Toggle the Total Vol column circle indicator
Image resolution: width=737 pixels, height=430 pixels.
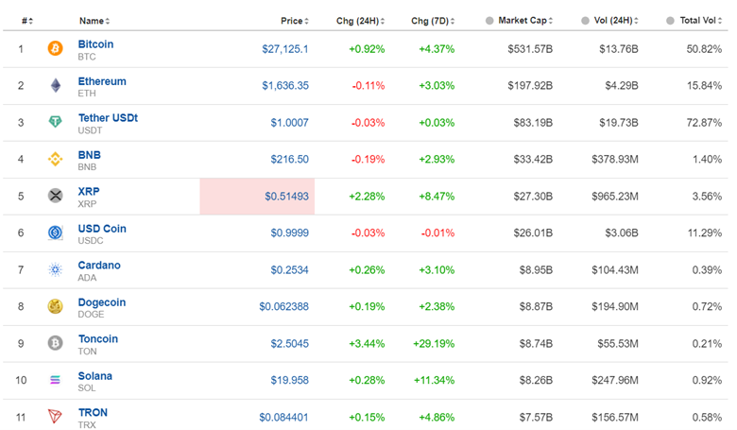(x=670, y=21)
